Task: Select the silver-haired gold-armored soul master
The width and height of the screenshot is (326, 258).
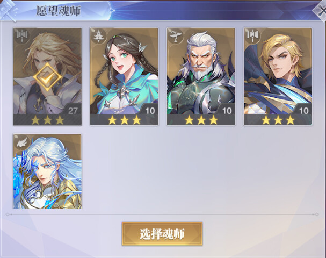Action: click(47, 171)
